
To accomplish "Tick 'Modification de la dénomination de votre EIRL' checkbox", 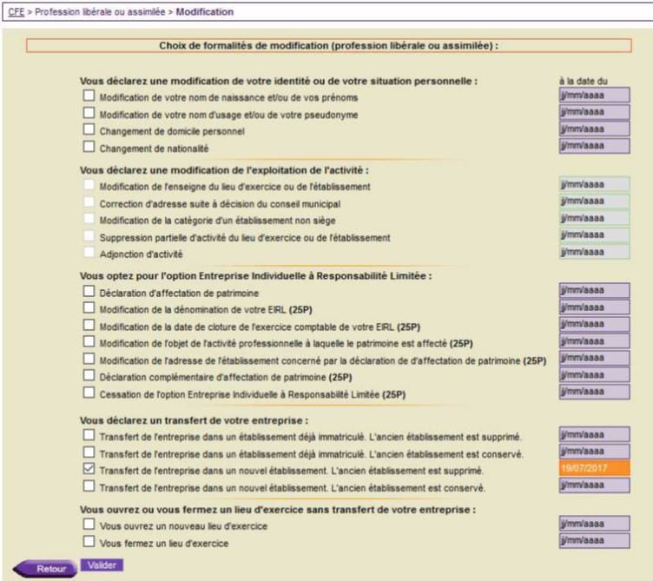I will 89,307.
